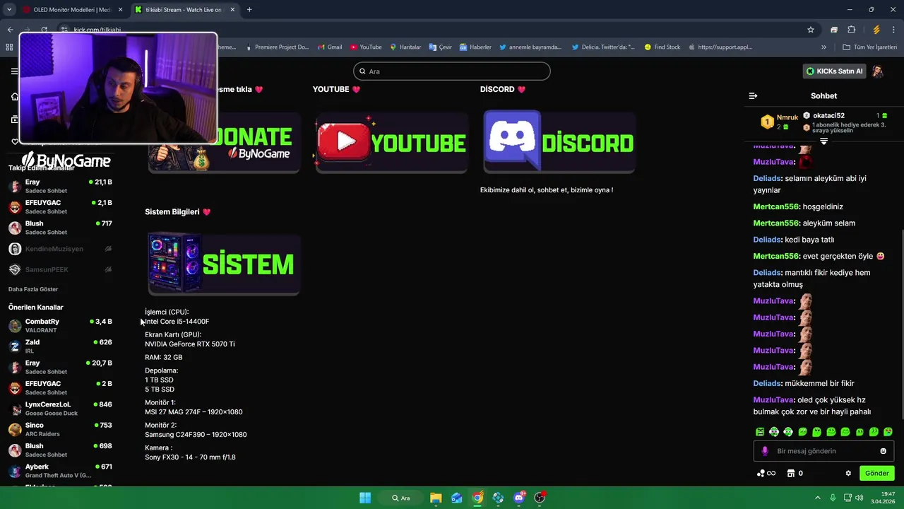Open the emoji picker in the chat input
The image size is (904, 509).
tap(883, 451)
